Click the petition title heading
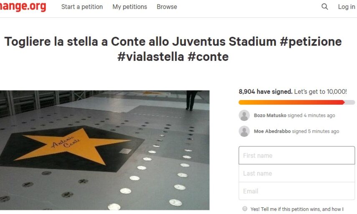Image resolution: width=357 pixels, height=214 pixels. (173, 49)
